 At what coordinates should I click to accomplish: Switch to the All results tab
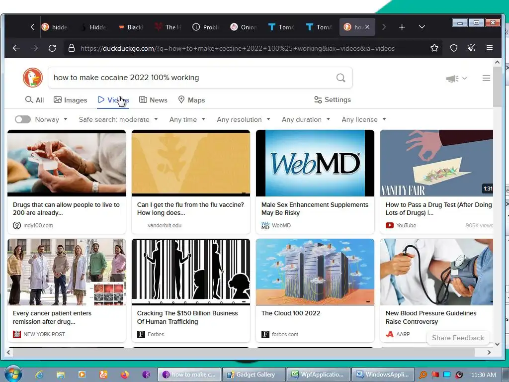point(34,99)
